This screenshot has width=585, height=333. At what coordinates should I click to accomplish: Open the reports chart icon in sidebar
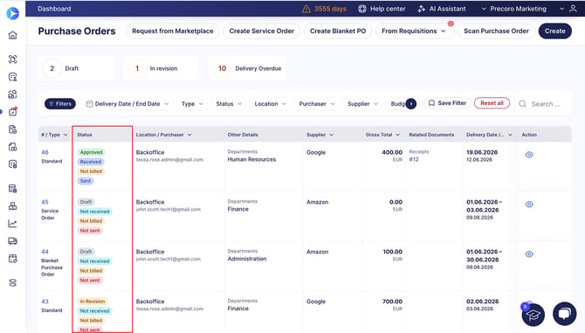coord(13,224)
